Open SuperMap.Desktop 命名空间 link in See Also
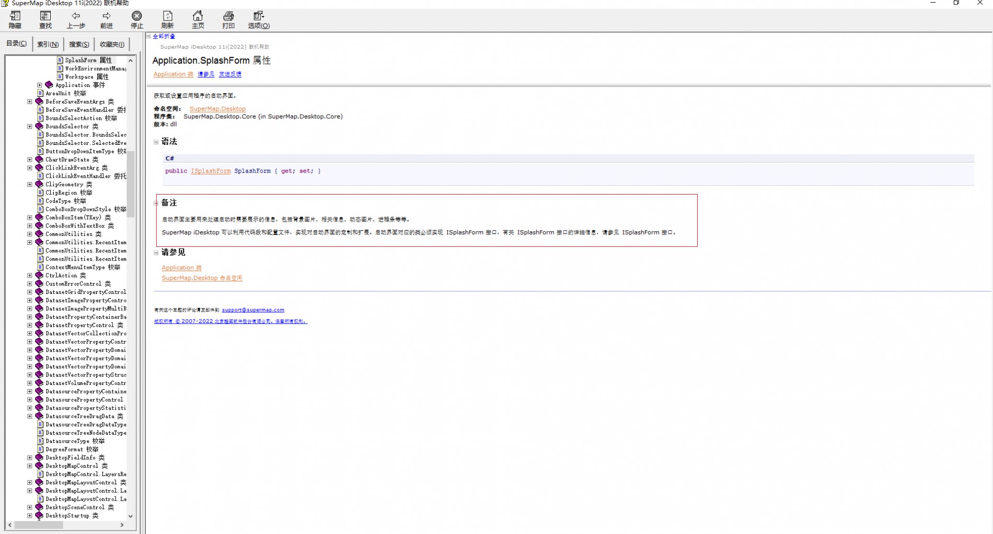Viewport: 993px width, 534px height. [x=202, y=278]
